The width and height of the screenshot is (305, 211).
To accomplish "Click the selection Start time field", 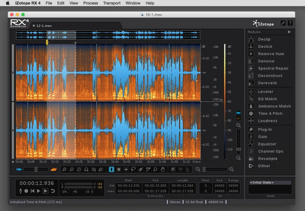I will click(128, 185).
